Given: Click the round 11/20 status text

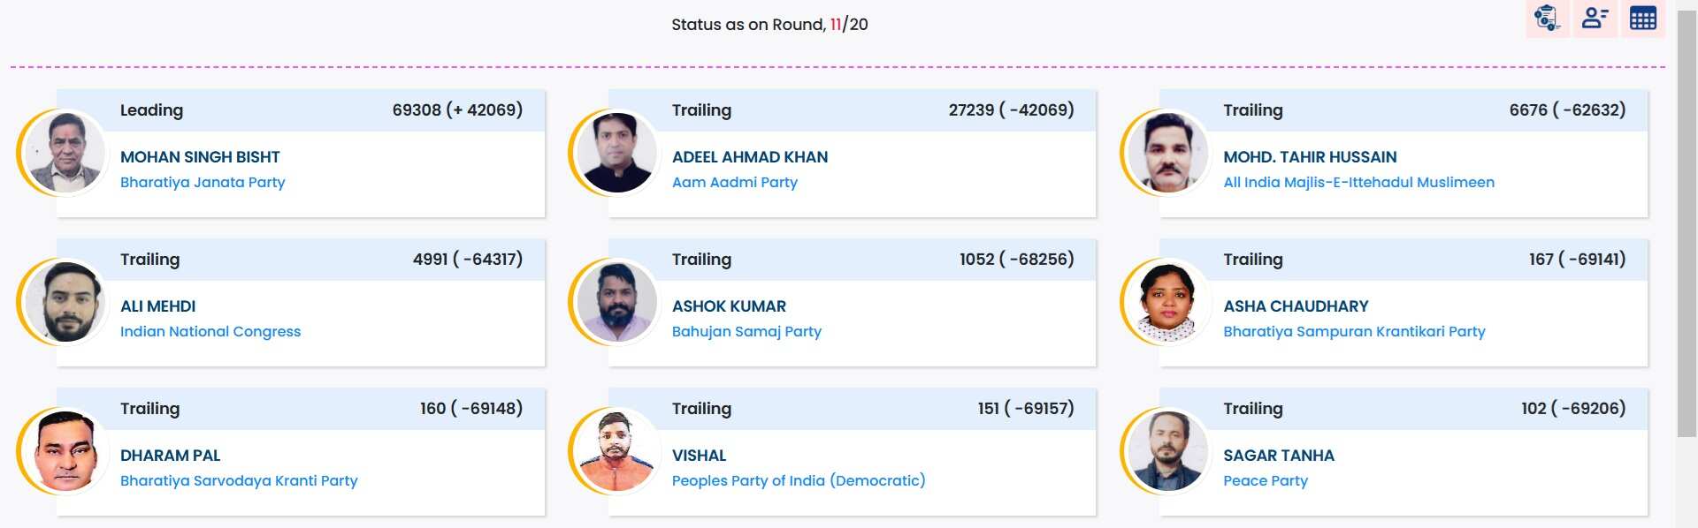Looking at the screenshot, I should pos(769,25).
